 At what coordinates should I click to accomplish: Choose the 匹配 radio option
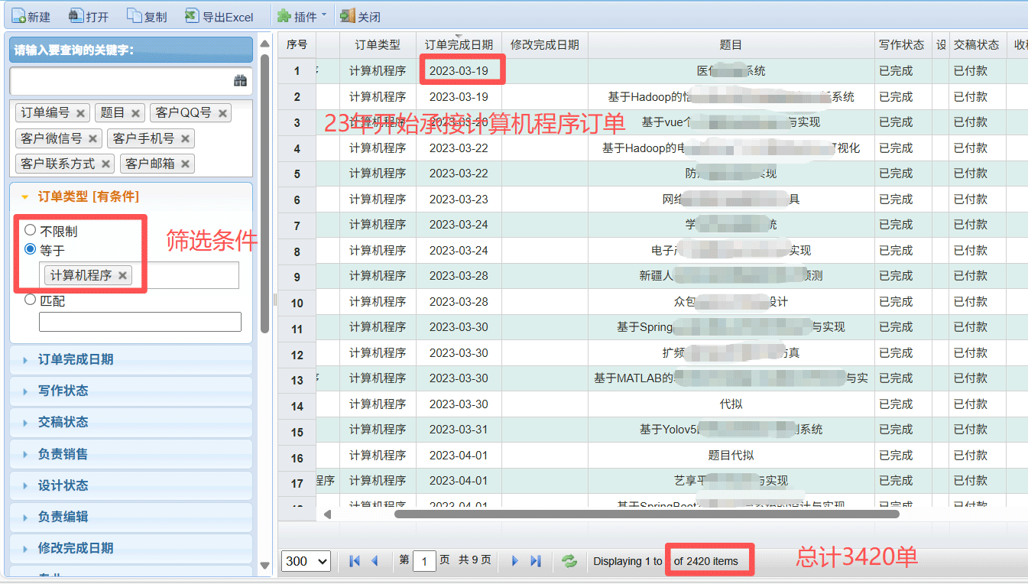click(31, 300)
